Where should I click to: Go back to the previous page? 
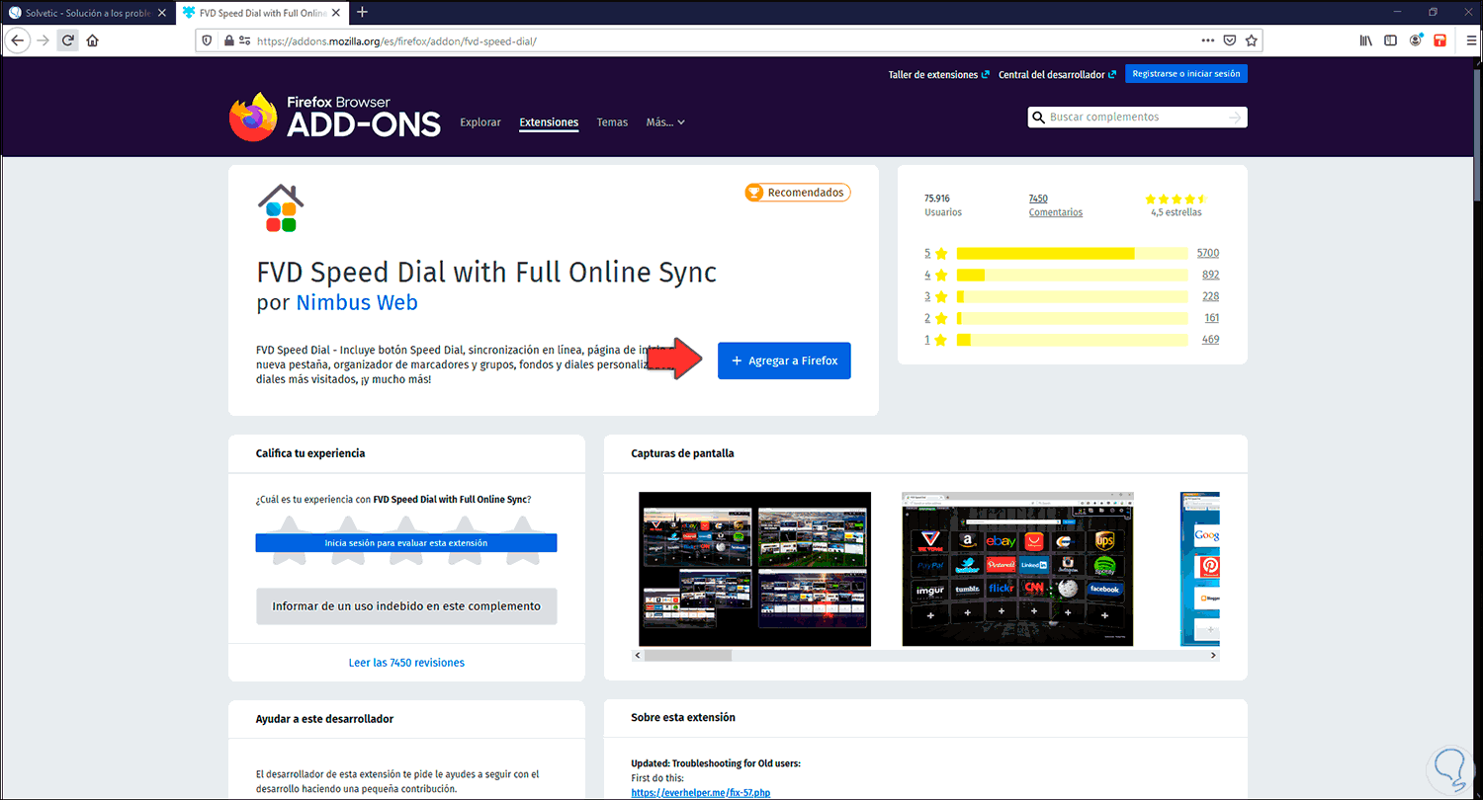(x=18, y=40)
